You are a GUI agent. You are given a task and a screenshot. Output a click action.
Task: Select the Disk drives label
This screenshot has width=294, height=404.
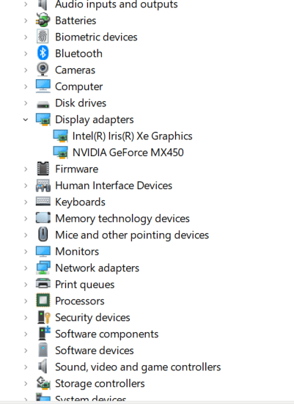point(81,103)
